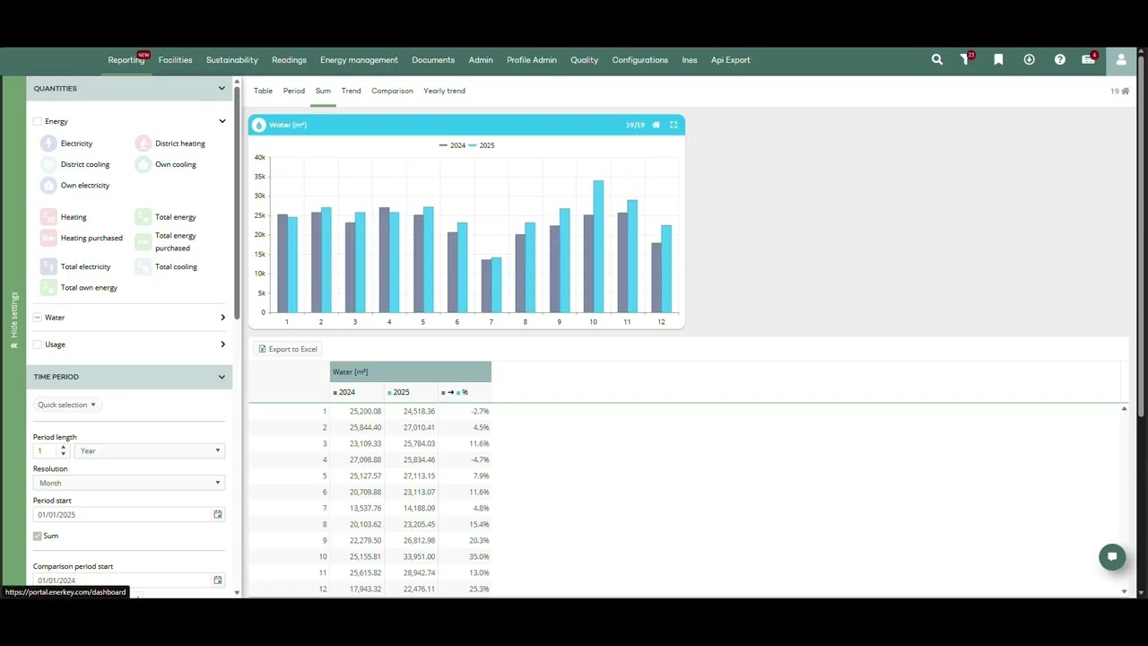Sort by the 2025 column header
Screen dimensions: 1148x646
click(x=411, y=392)
